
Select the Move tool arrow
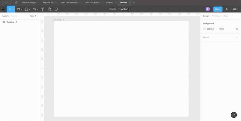[10, 9]
